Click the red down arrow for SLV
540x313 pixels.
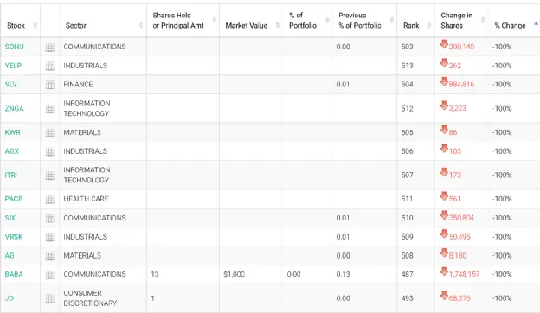coord(444,82)
